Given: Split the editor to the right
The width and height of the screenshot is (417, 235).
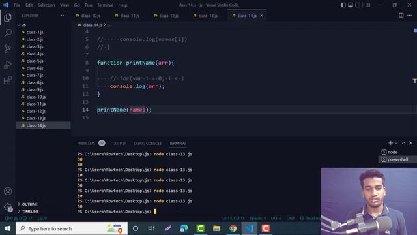Looking at the screenshot, I should click(401, 16).
